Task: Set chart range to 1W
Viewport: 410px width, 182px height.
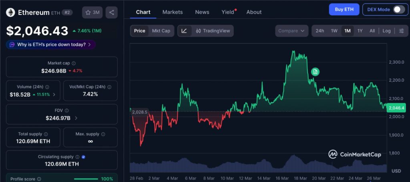Action: click(x=334, y=31)
